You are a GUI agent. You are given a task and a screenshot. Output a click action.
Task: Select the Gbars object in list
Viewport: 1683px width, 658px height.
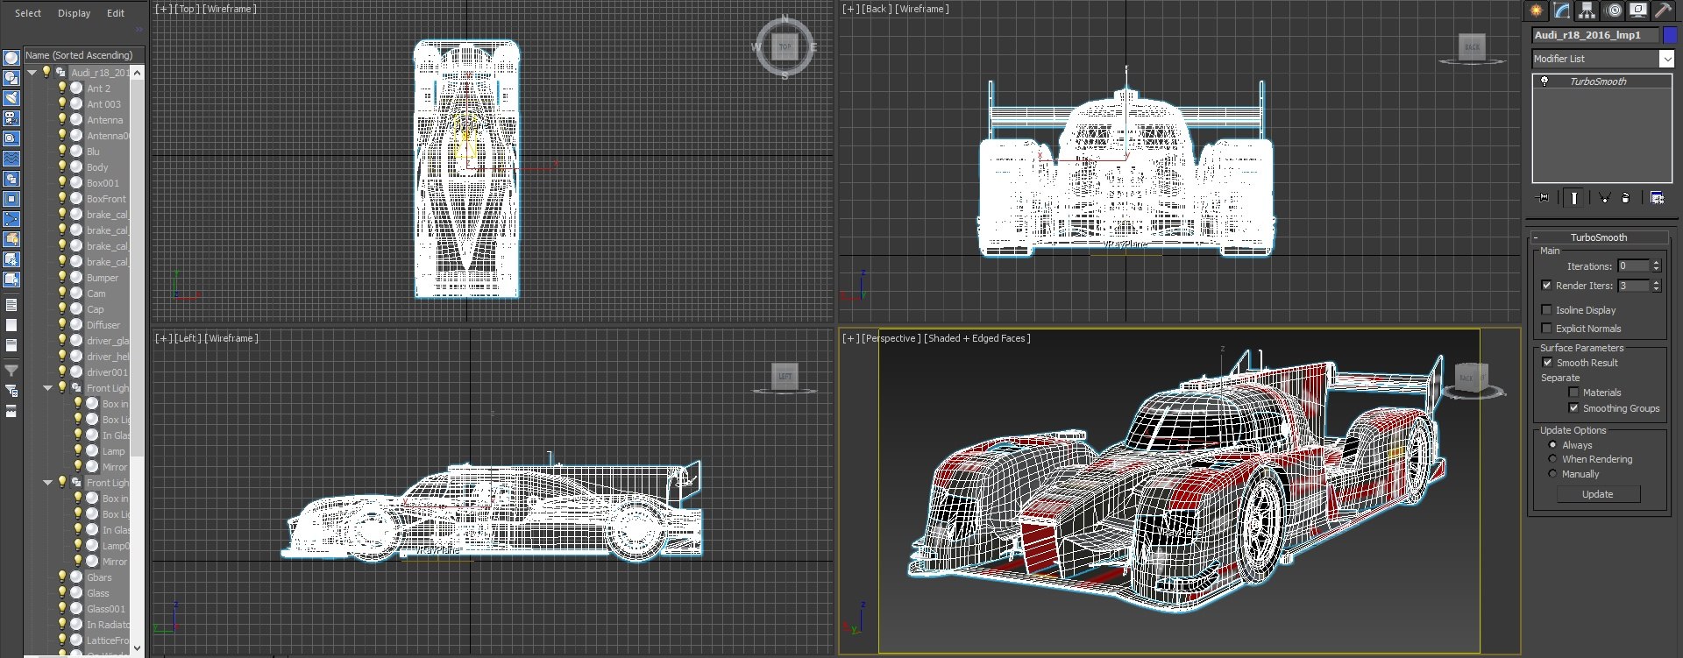click(99, 577)
